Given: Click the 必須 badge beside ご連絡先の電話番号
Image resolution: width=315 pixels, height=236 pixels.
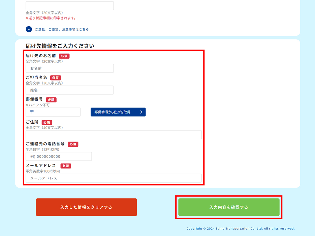Looking at the screenshot, I should click(x=73, y=144).
